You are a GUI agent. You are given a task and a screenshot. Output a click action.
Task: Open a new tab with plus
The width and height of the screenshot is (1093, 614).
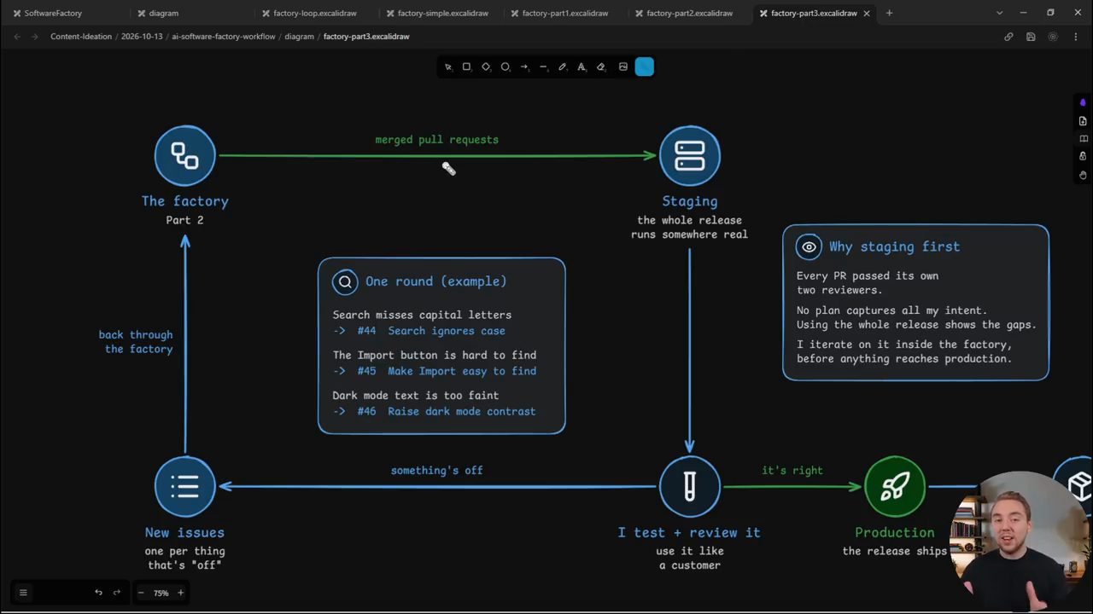click(889, 13)
